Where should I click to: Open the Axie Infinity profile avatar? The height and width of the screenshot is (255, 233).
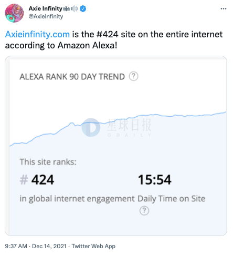point(14,13)
